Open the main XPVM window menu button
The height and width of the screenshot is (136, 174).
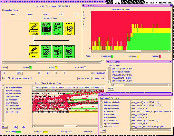(2, 2)
